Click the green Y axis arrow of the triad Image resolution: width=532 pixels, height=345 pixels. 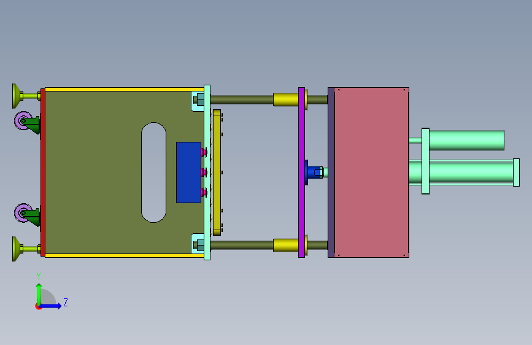coord(39,293)
